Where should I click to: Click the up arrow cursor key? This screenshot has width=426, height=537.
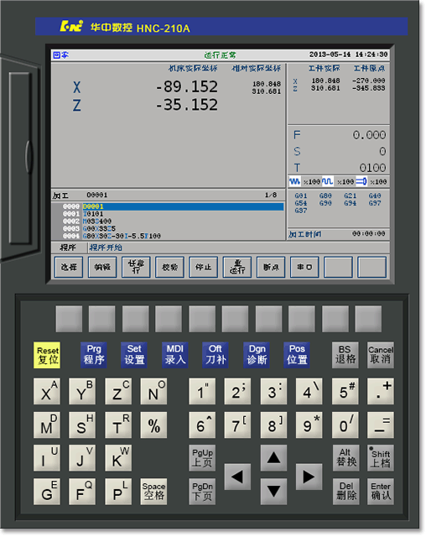pyautogui.click(x=273, y=458)
